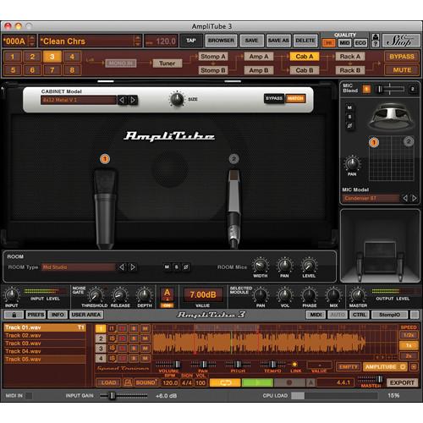Select next MIC model arrow

pos(415,198)
